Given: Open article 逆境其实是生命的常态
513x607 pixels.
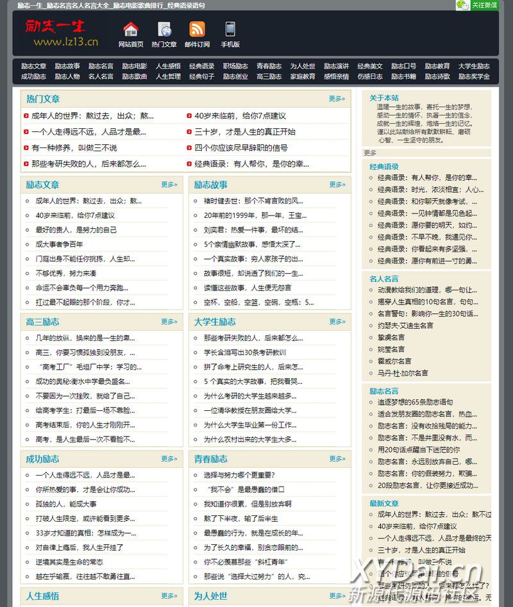Looking at the screenshot, I should 69,562.
